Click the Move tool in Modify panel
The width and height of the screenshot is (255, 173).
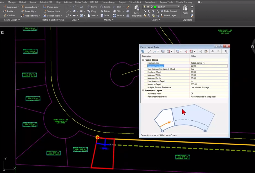92,7
